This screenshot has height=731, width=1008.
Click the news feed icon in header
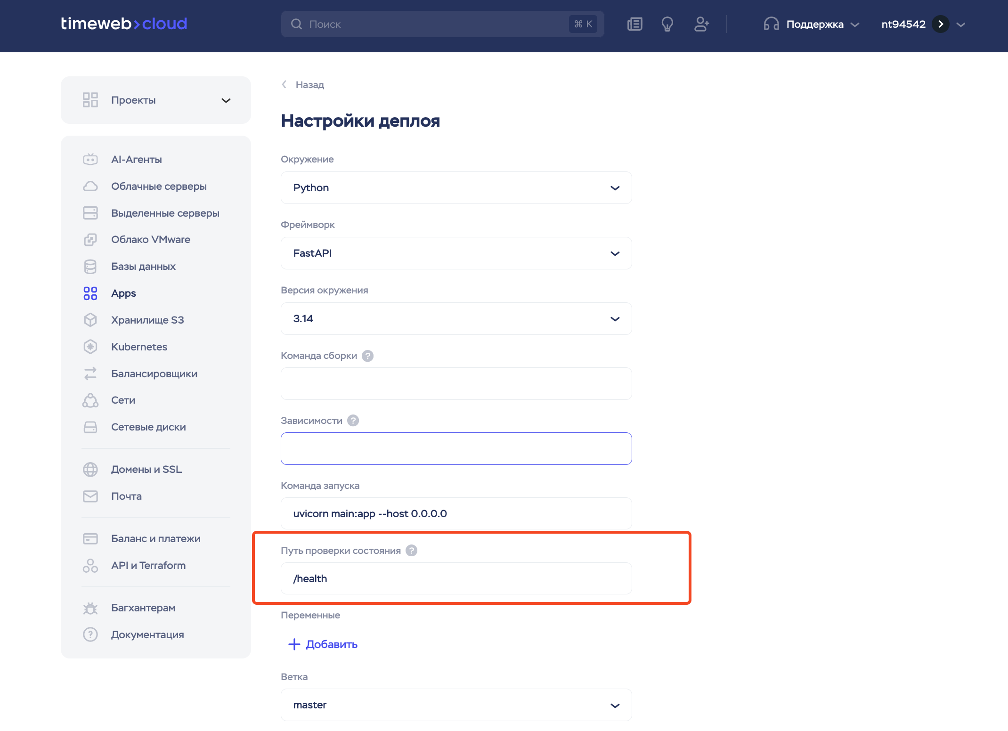point(634,24)
